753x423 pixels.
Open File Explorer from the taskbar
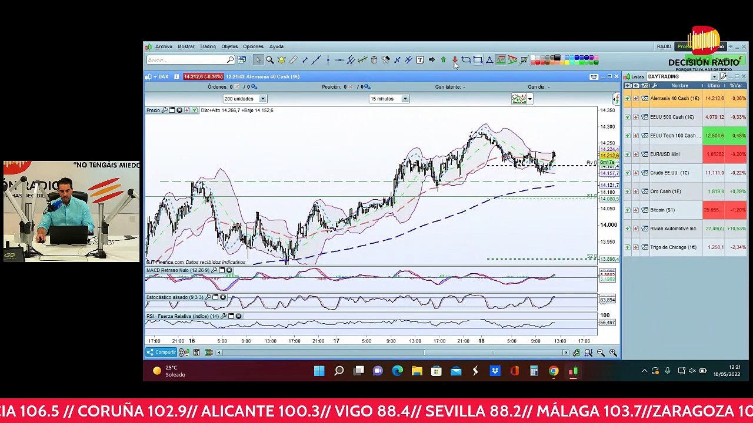[x=417, y=371]
